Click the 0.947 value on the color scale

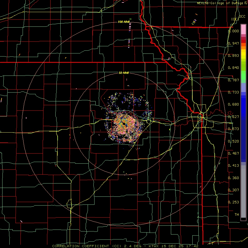[x=233, y=43]
